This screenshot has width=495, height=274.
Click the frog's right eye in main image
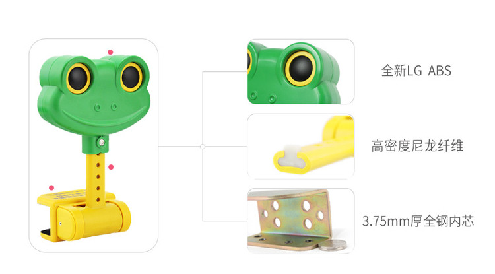pos(131,77)
